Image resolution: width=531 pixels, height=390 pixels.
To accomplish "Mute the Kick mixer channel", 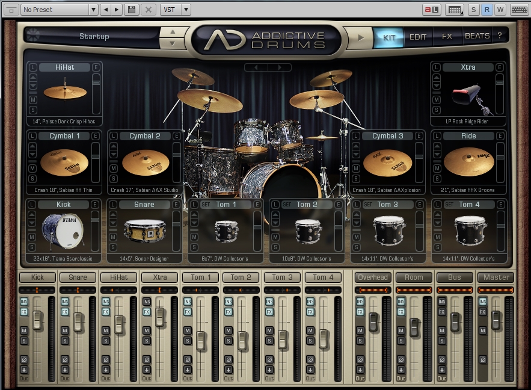I will coord(24,330).
